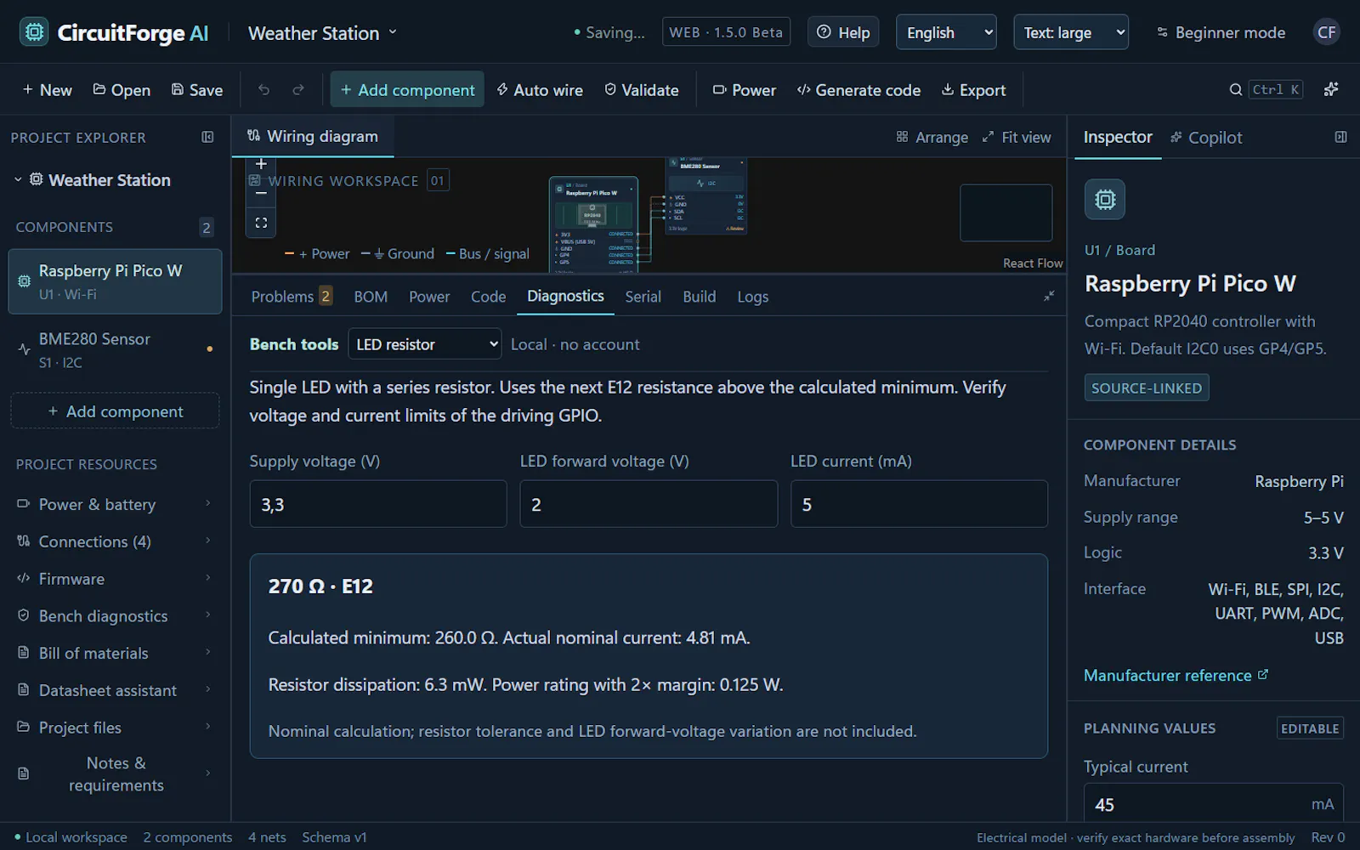
Task: Click Fit view in diagram header
Action: [x=1017, y=137]
